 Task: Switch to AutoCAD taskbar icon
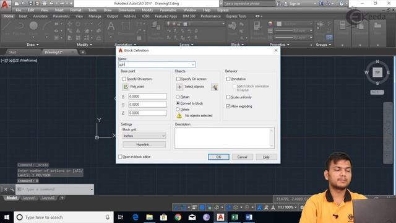220,217
